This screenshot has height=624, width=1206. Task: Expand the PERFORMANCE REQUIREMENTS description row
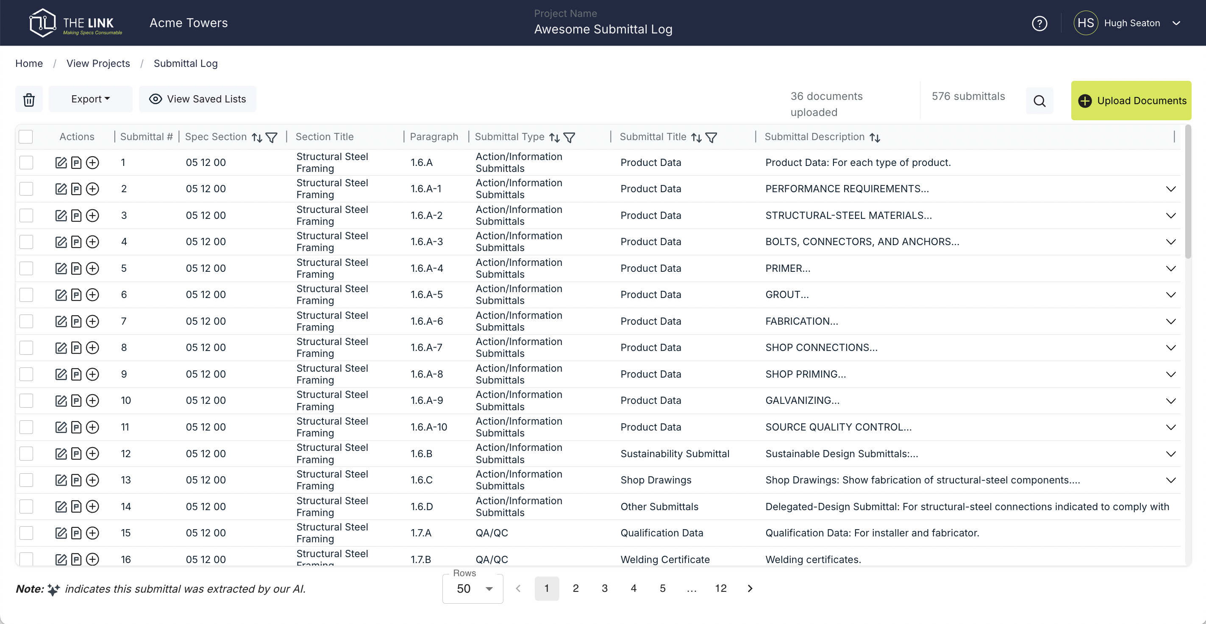point(1170,189)
